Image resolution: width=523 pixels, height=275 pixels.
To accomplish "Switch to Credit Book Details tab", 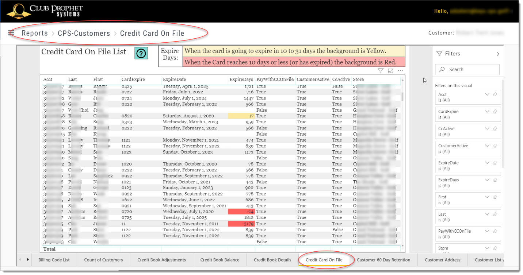I will [x=272, y=260].
